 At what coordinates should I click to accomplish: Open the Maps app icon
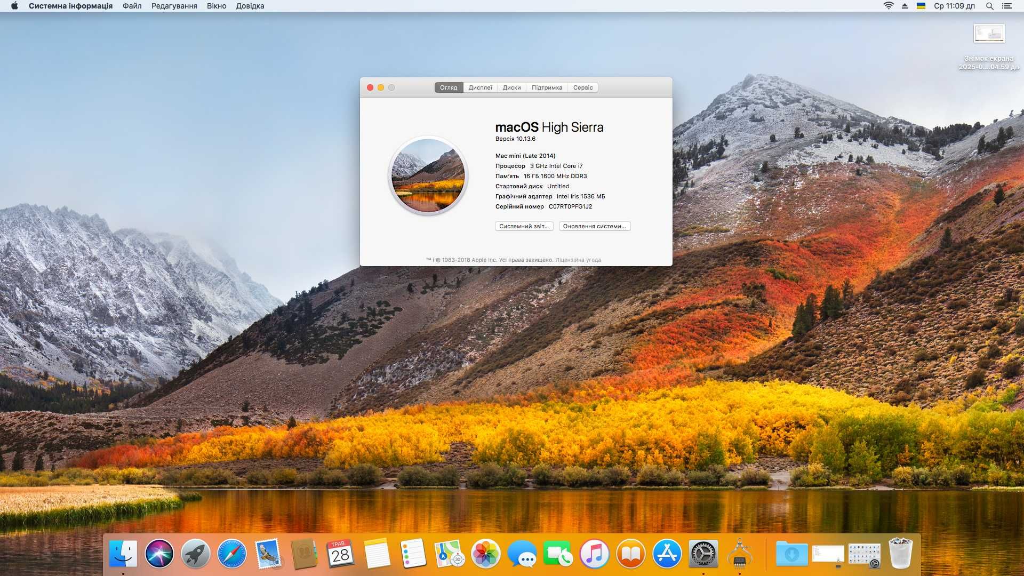point(450,554)
